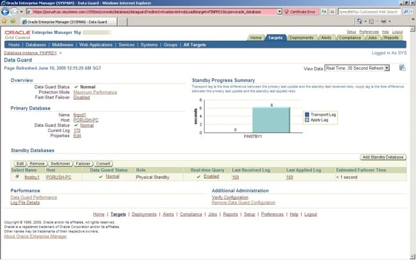Open the About Oracle Enterprise Manager link
Screen dimensions: 416x260
[x=35, y=236]
